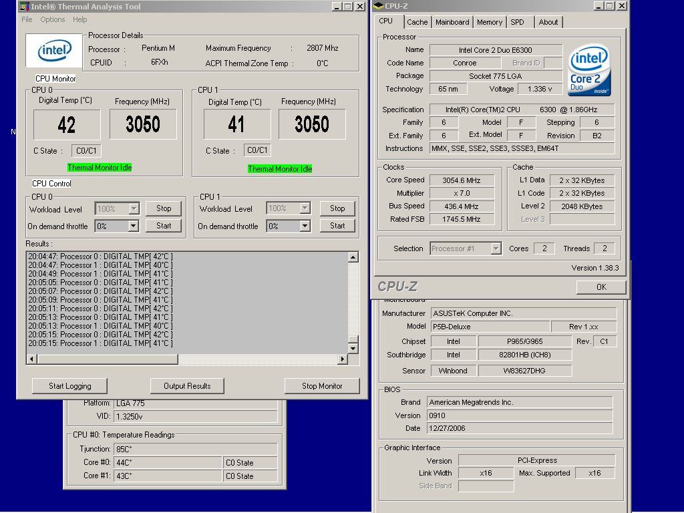Click the CPU 0 Digital Temp value 42
The height and width of the screenshot is (513, 684).
67,125
